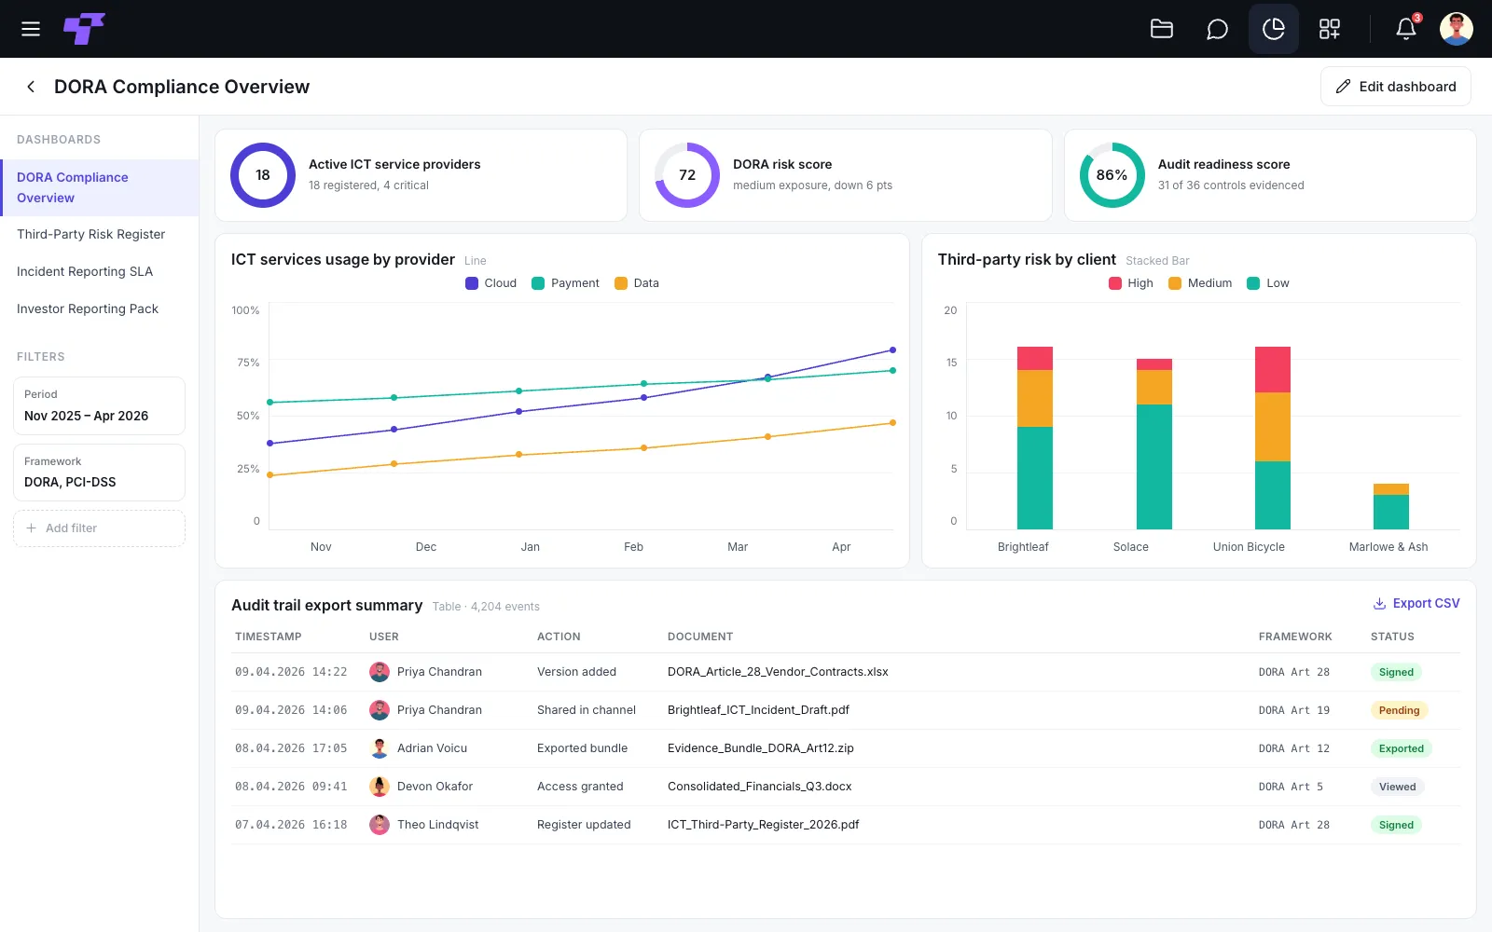This screenshot has height=932, width=1492.
Task: Click DORA Art 19 framework cell
Action: coord(1294,710)
